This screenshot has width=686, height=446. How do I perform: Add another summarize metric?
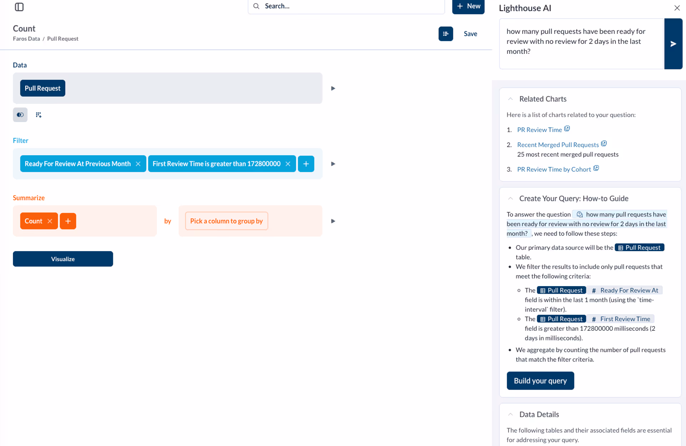point(68,221)
